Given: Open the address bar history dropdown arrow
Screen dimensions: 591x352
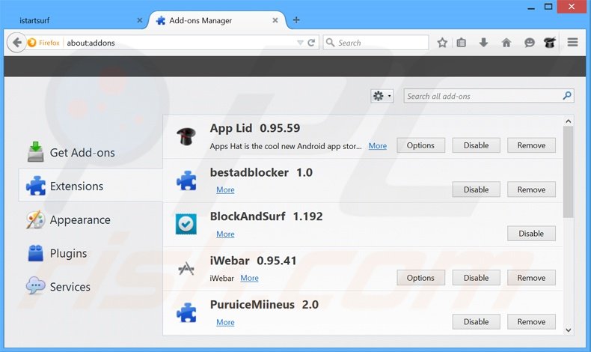Looking at the screenshot, I should 300,43.
